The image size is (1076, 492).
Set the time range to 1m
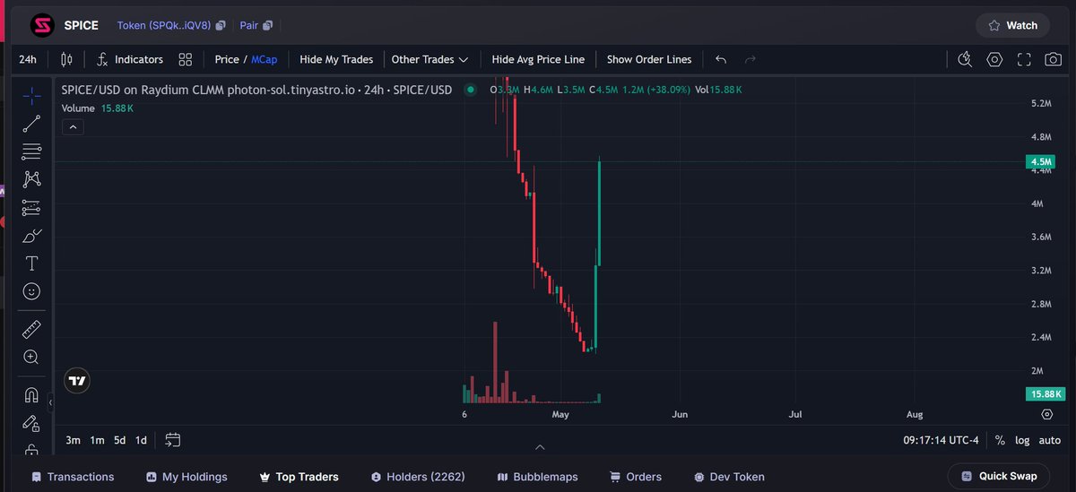[97, 440]
